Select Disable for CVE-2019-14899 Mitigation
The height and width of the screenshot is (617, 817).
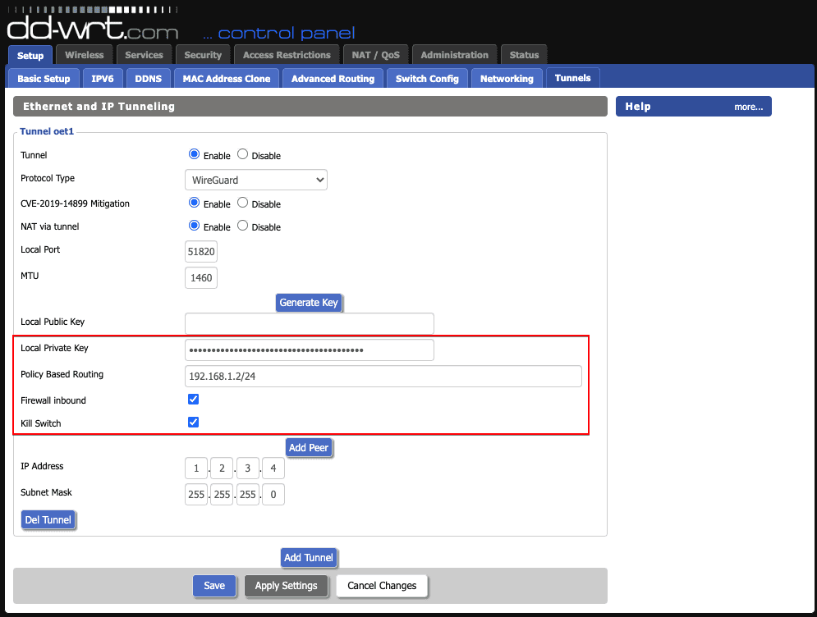tap(243, 203)
